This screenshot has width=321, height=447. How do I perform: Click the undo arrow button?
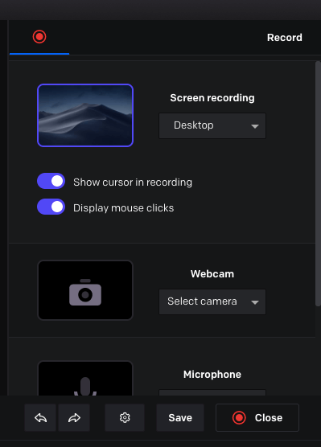coord(40,417)
